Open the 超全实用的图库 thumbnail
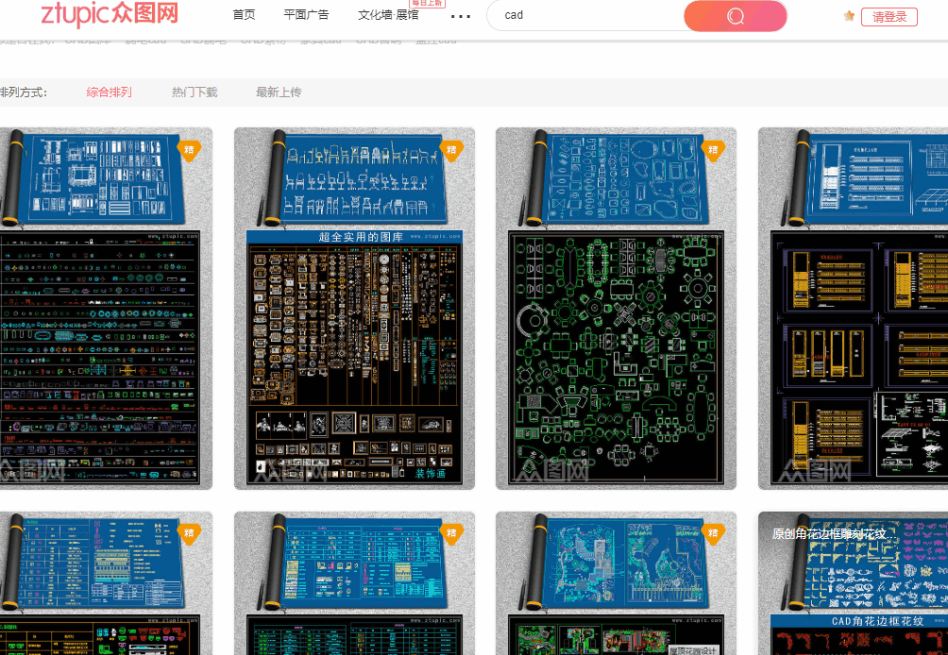This screenshot has height=655, width=948. (354, 307)
